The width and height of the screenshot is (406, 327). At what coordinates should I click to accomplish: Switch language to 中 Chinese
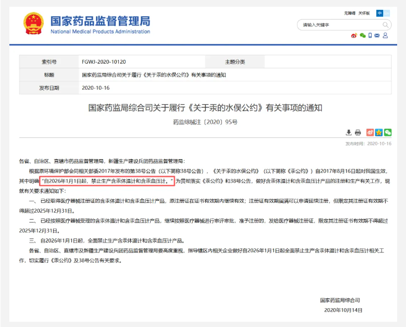point(379,13)
